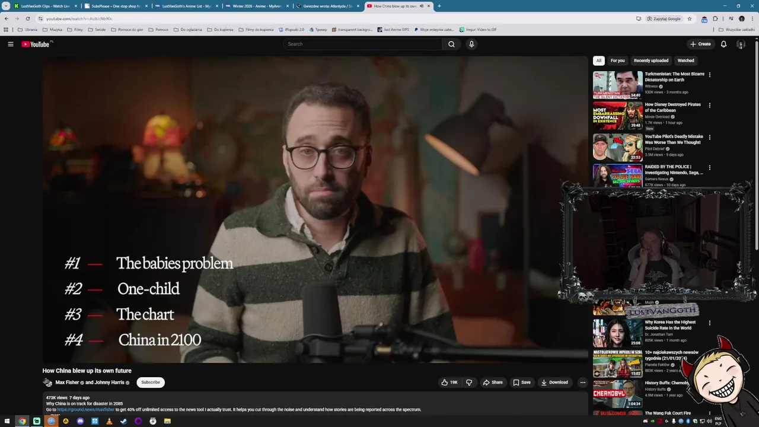Open Why Korea Has Highest Suicide Rate thumbnail
759x427 pixels.
[617, 333]
